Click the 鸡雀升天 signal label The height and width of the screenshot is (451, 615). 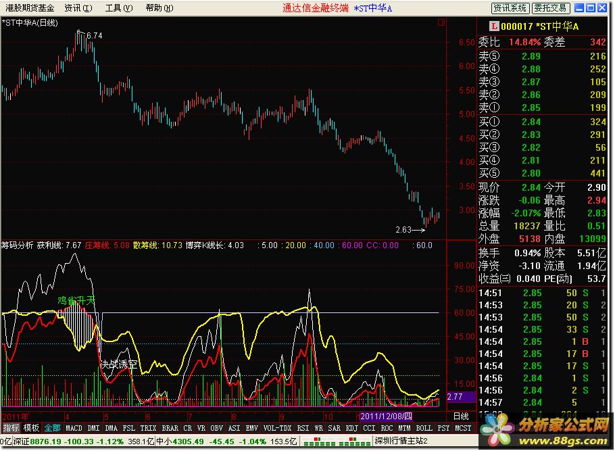point(76,301)
